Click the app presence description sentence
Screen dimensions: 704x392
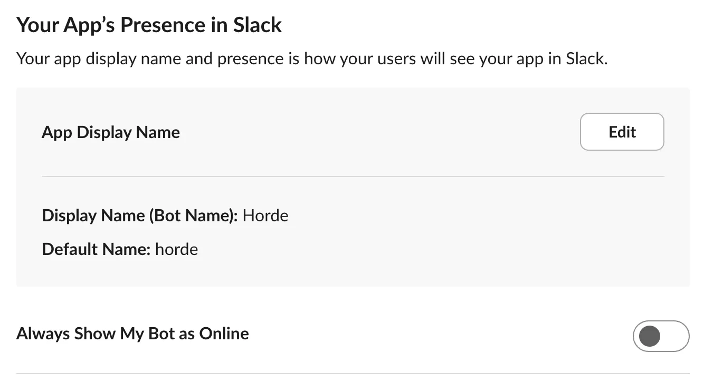[x=311, y=58]
